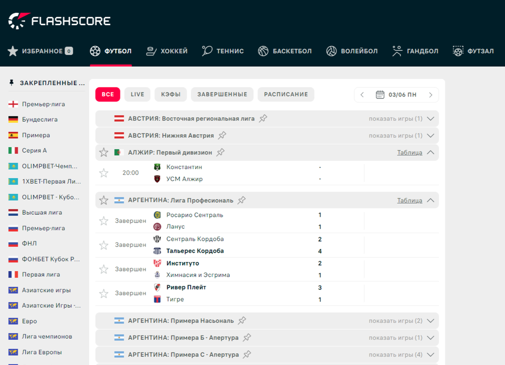Favorite the Константин vs УСМ Алжир match
505x365 pixels.
[x=104, y=173]
